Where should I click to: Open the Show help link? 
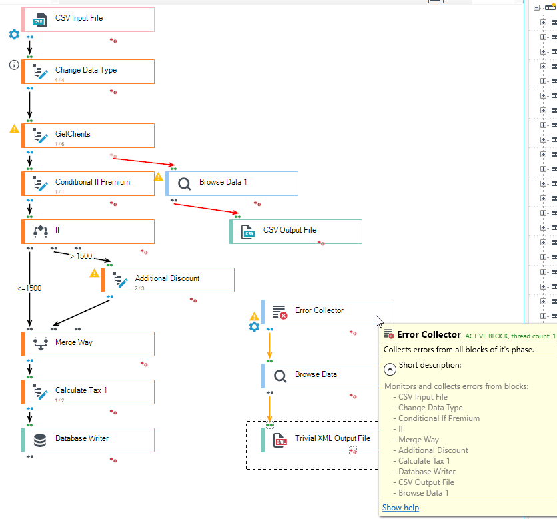pyautogui.click(x=400, y=508)
